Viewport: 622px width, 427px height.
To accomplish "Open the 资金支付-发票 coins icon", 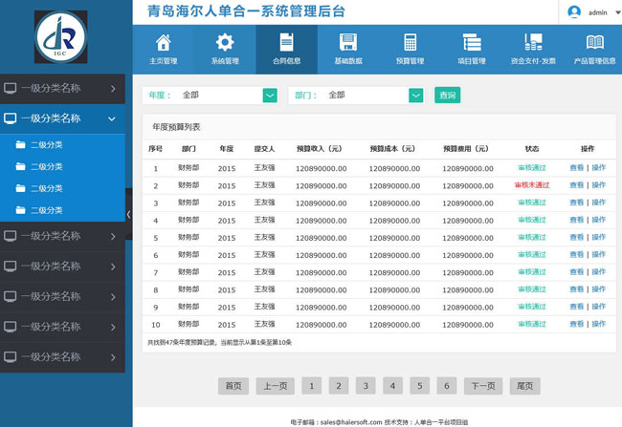I will pos(533,42).
